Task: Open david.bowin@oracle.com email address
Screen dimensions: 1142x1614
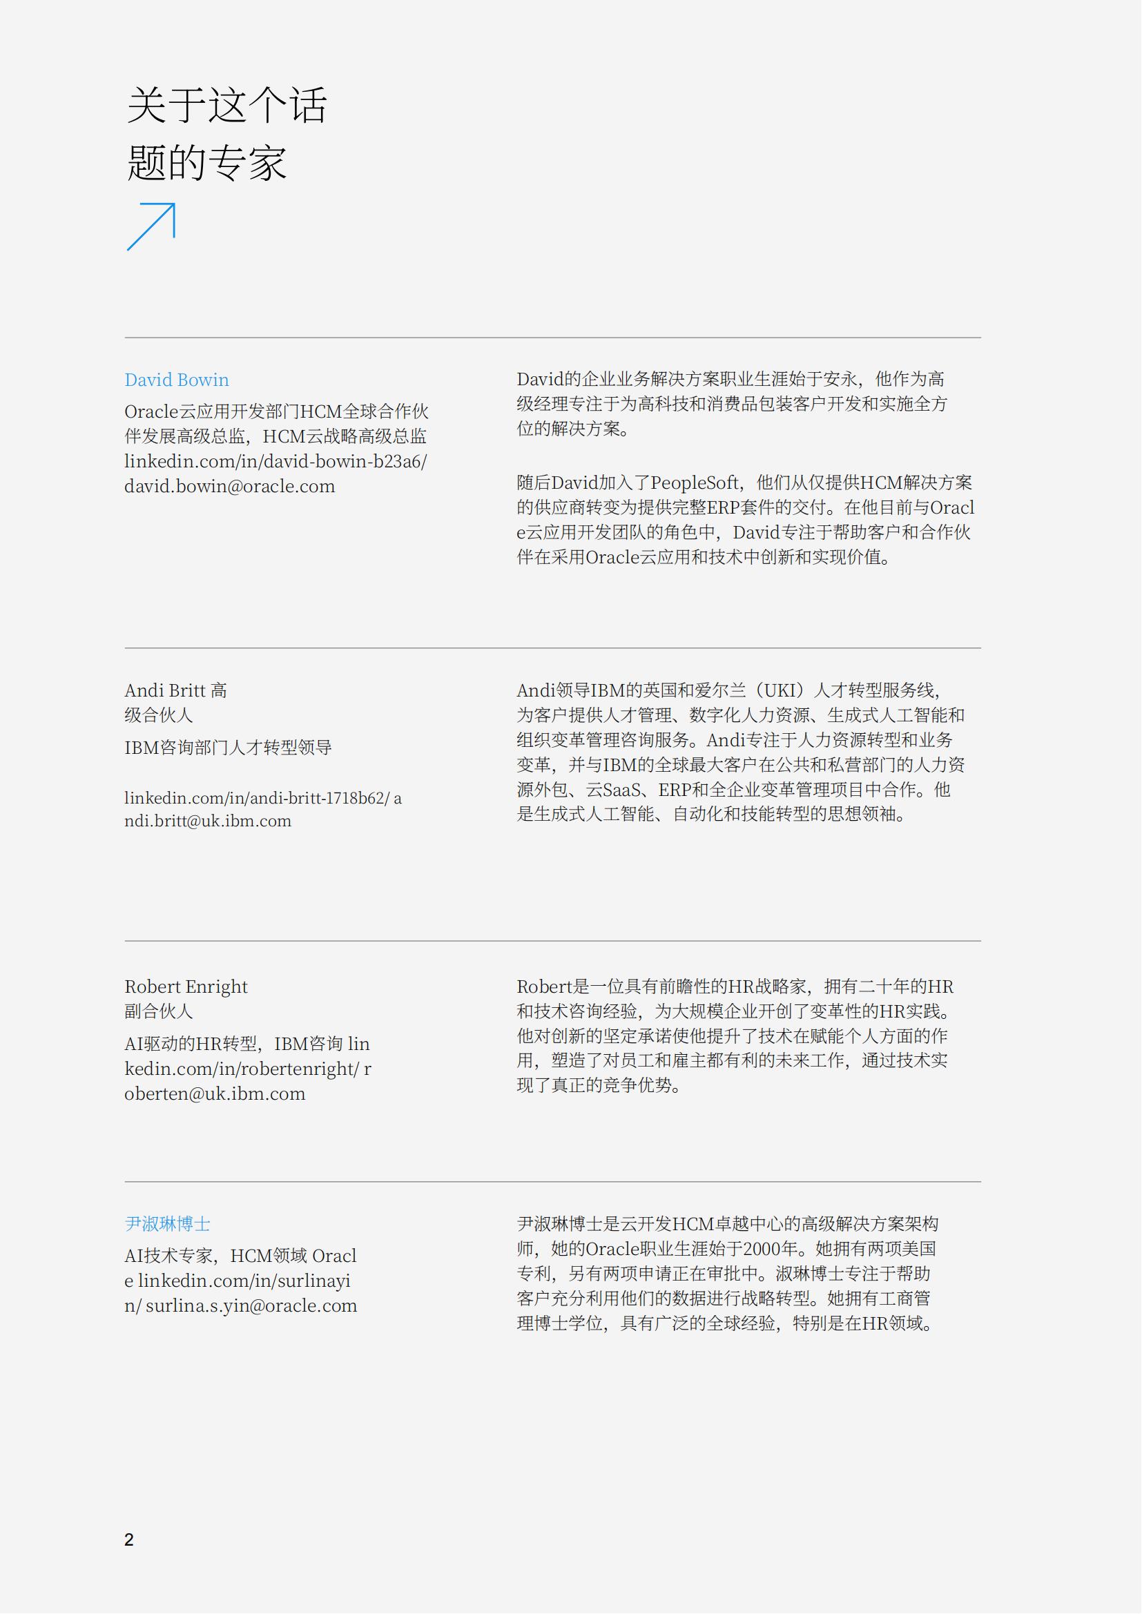Action: click(x=229, y=486)
